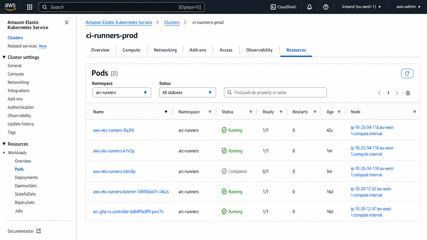Sort pods by Namespace column arrow
The image size is (427, 240).
point(210,112)
